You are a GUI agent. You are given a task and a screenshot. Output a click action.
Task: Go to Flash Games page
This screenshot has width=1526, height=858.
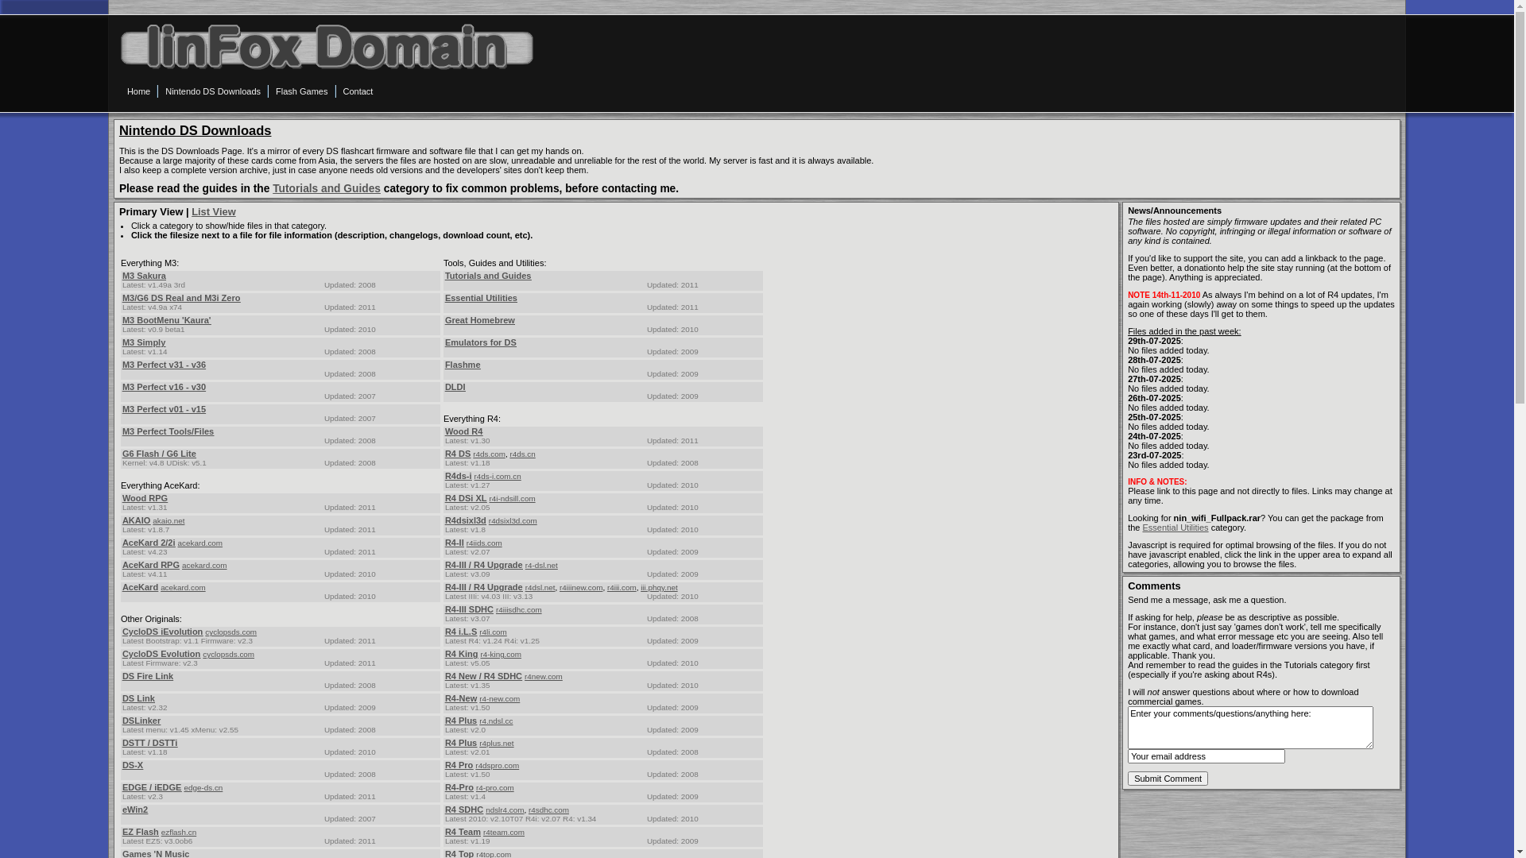301,91
